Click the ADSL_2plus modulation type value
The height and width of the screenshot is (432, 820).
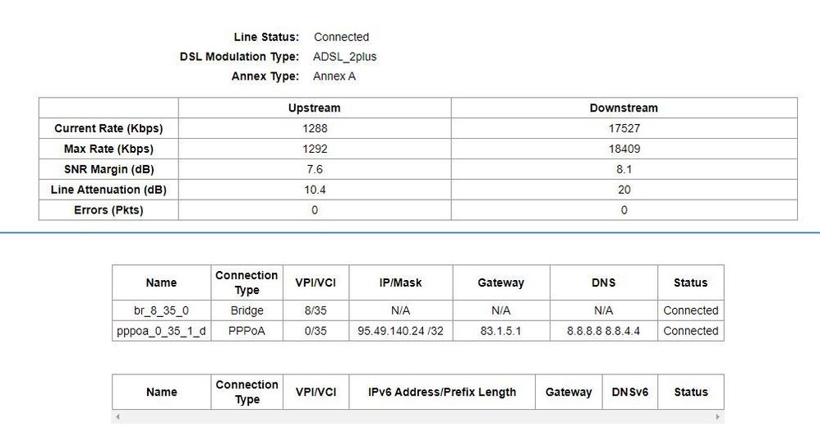coord(345,57)
